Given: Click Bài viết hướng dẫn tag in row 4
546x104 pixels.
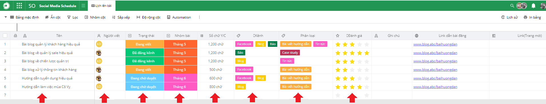Looking at the screenshot, I should (x=296, y=69).
